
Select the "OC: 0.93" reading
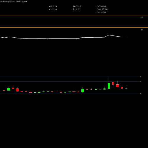(101, 7)
